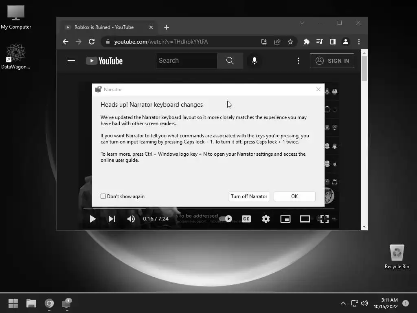Screen dimensions: 417x313
Task: Switch to Chrome in taskbar
Action: coord(49,303)
